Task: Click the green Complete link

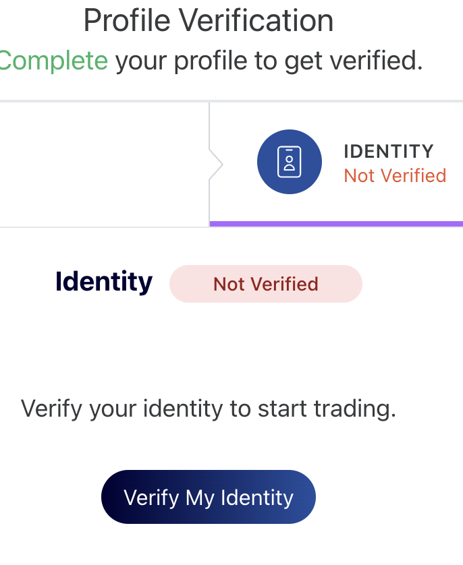Action: [53, 61]
